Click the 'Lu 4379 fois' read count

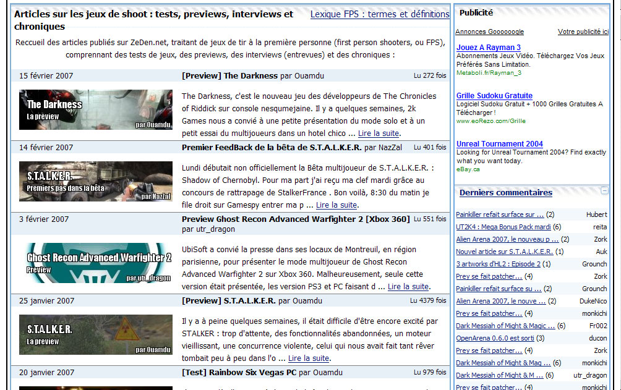pyautogui.click(x=428, y=300)
